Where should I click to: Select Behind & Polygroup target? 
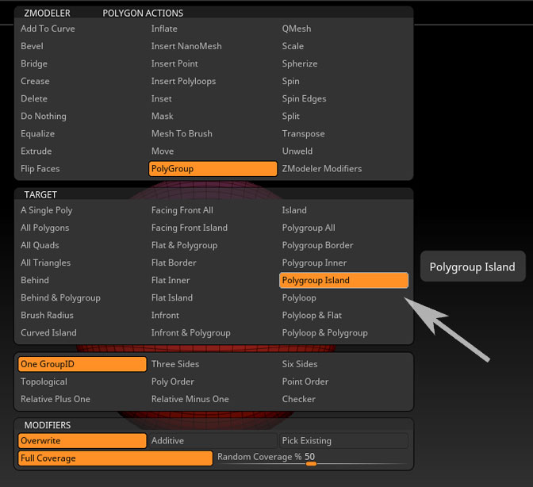click(60, 297)
